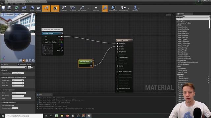This screenshot has width=211, height=118.
Task: Collapse the Custom Primitive Data section
Action: click(x=1, y=103)
